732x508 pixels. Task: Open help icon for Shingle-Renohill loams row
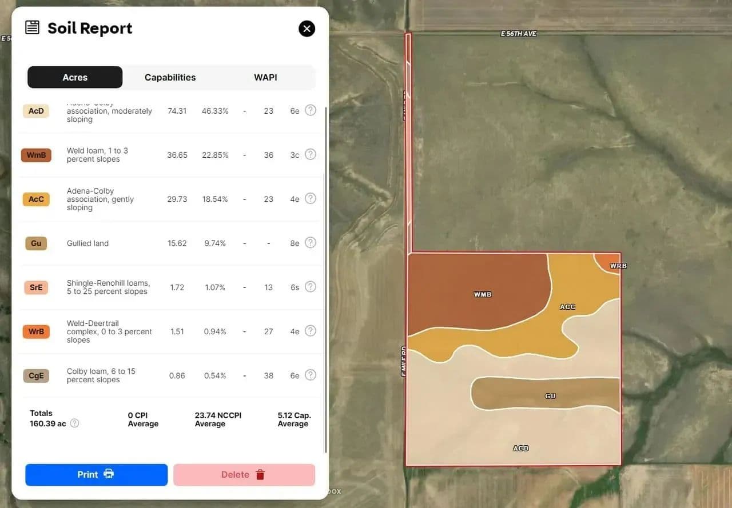(310, 287)
